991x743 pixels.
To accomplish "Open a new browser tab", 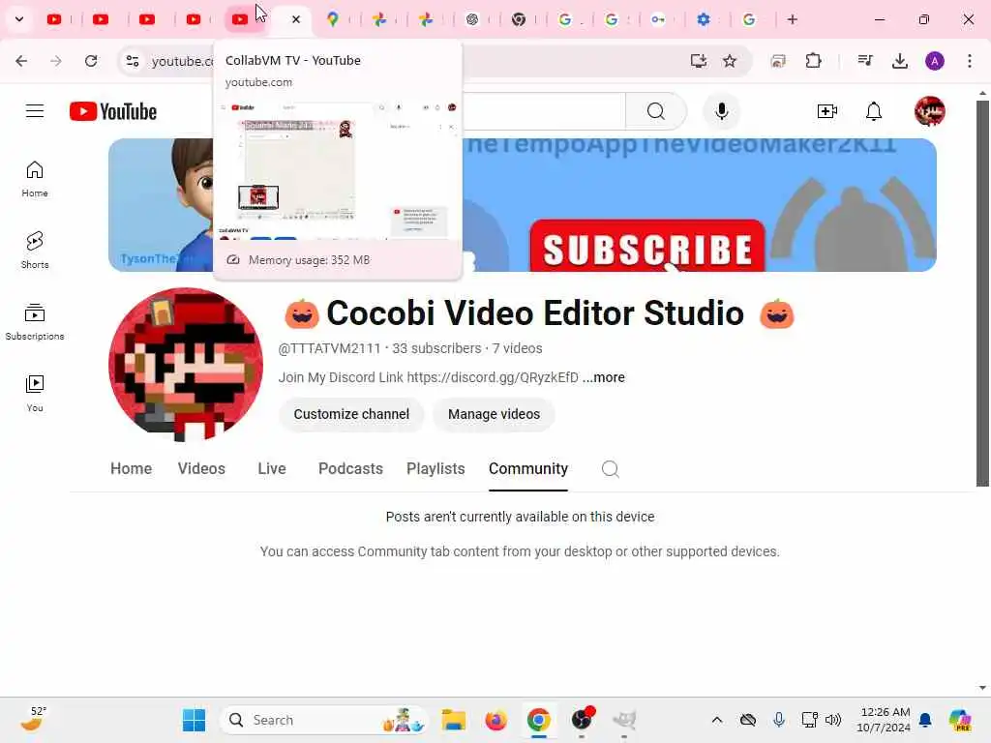I will [793, 19].
